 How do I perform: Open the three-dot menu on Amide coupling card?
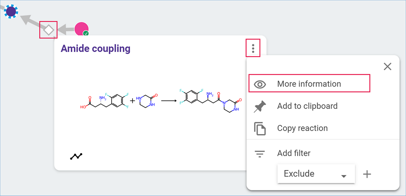253,49
